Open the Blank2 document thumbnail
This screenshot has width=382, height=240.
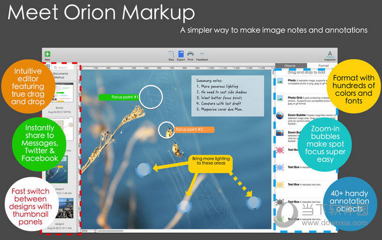(62, 93)
